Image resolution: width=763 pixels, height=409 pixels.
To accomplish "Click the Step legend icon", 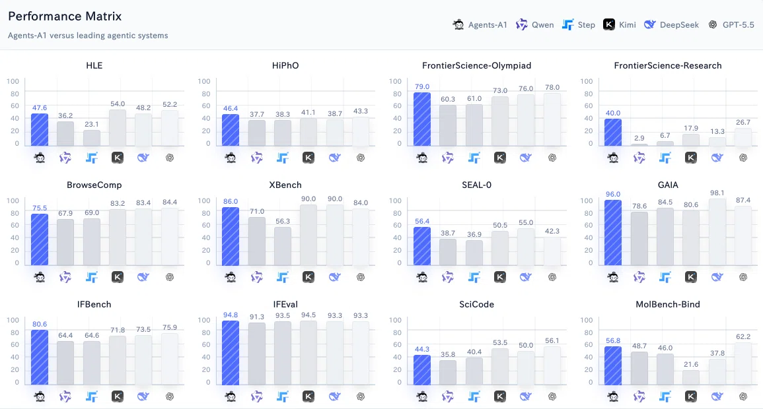I will (567, 25).
